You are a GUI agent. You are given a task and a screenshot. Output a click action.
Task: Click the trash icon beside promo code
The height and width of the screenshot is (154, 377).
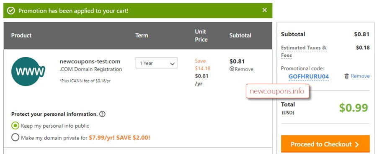[x=346, y=76]
